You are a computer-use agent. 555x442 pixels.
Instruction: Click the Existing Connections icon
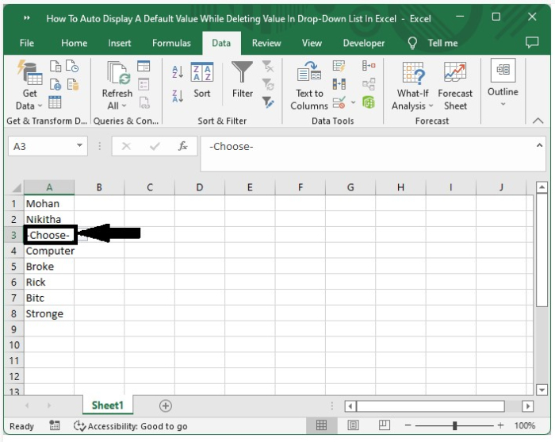pyautogui.click(x=72, y=85)
